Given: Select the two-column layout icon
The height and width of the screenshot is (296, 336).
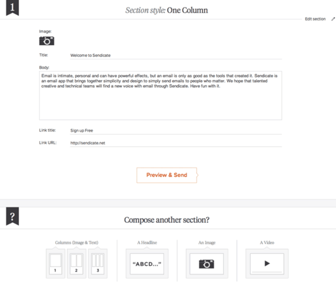Looking at the screenshot, I should point(76,263).
